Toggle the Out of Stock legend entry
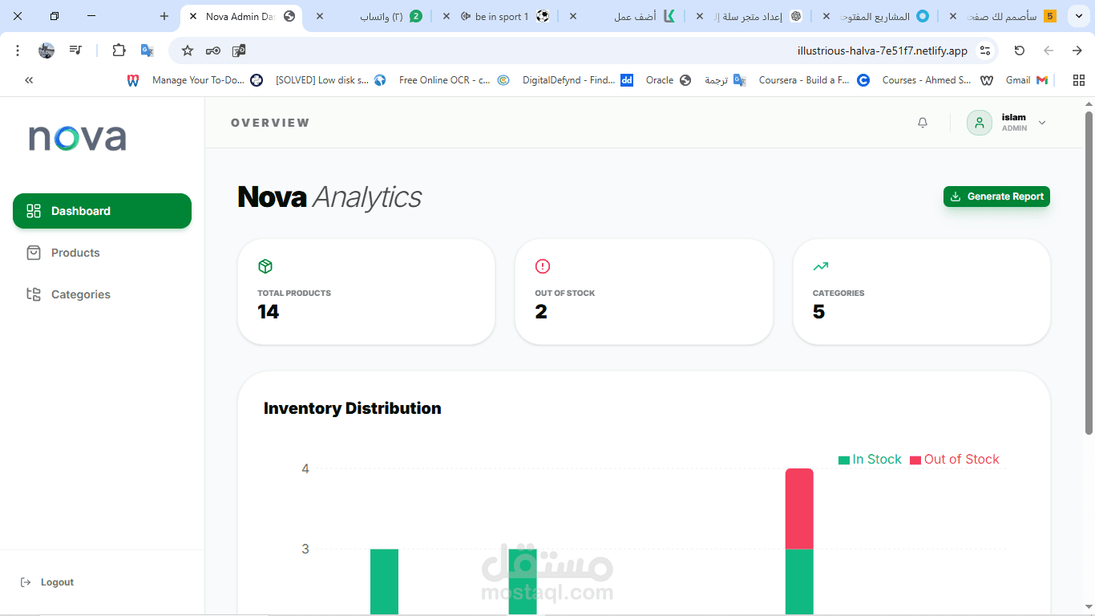 pos(955,460)
